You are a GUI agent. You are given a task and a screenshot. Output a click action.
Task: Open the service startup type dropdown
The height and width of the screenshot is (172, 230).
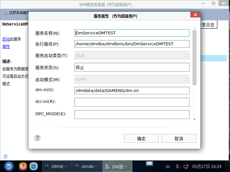tap(132, 55)
